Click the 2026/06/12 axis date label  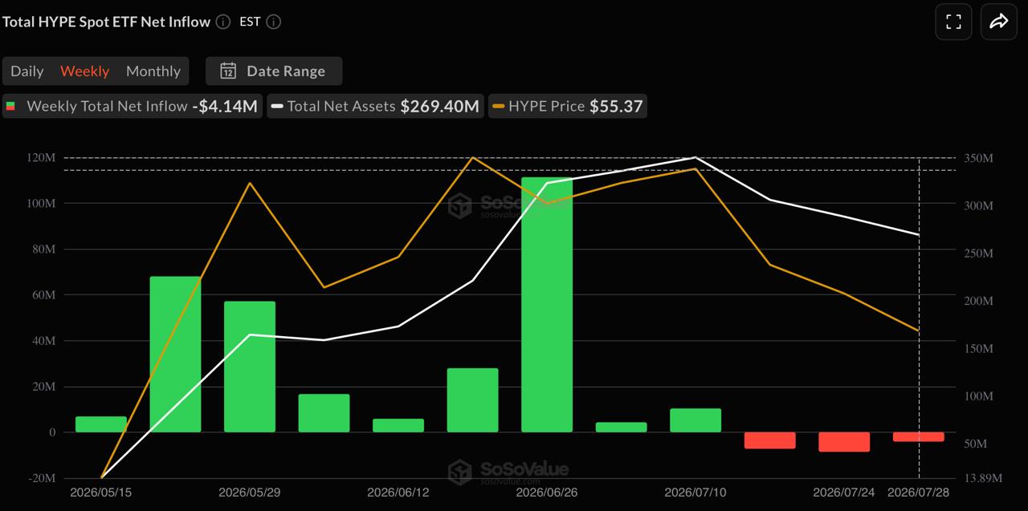click(398, 492)
